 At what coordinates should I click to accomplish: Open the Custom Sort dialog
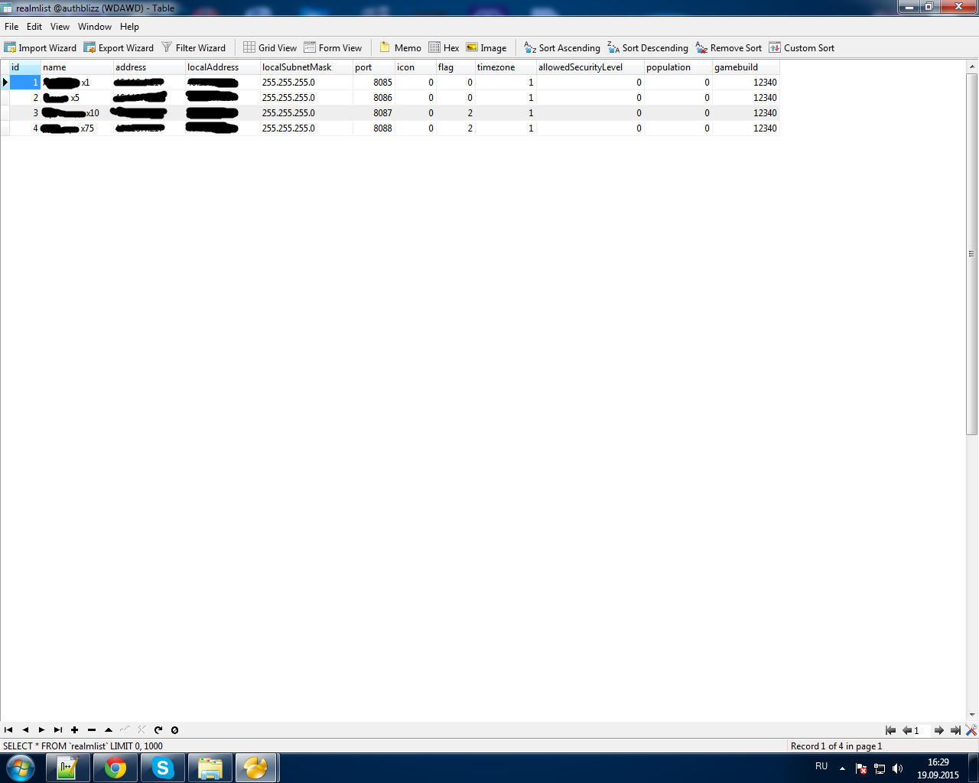click(x=802, y=47)
